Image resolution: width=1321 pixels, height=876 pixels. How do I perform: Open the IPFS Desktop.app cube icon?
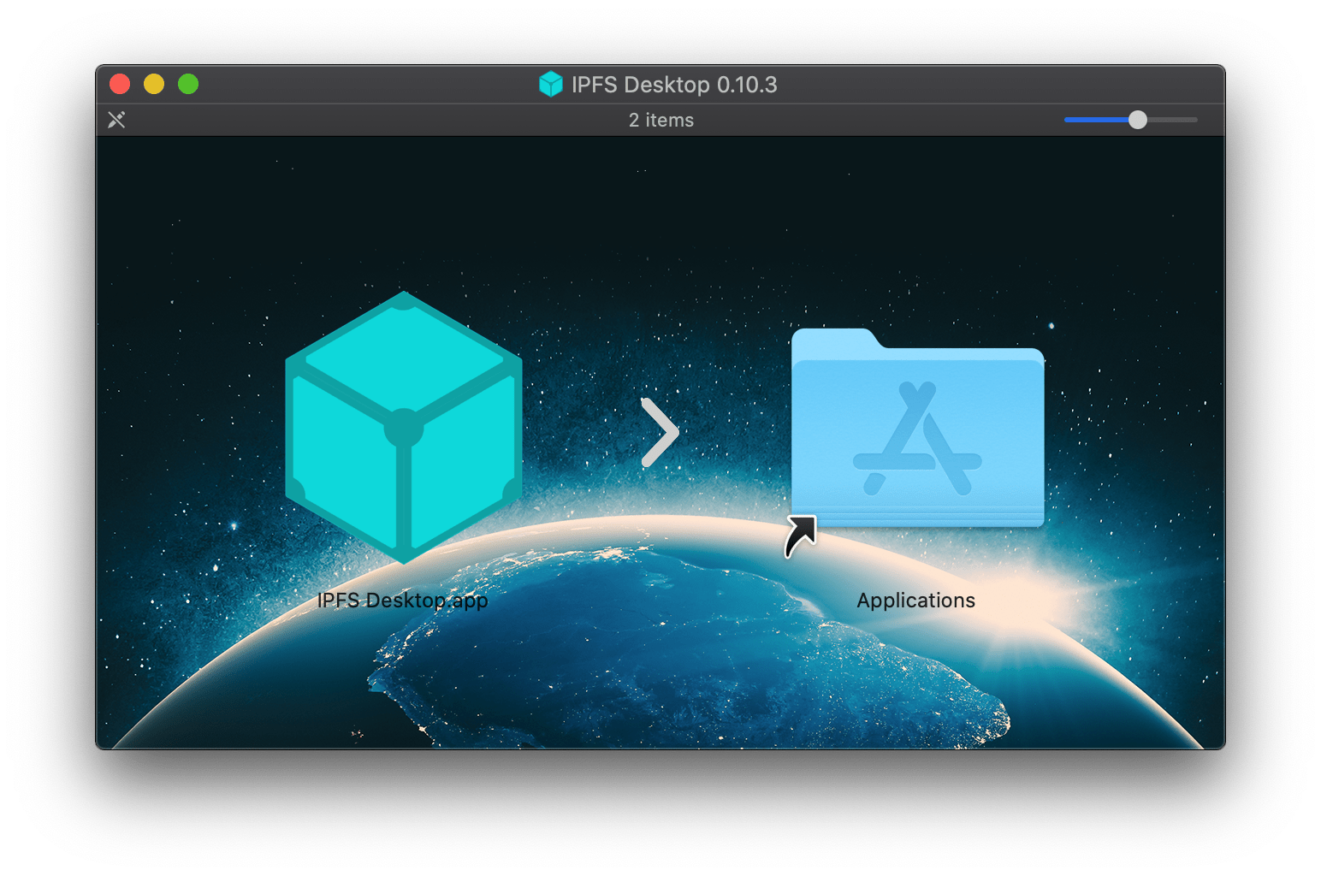[402, 428]
